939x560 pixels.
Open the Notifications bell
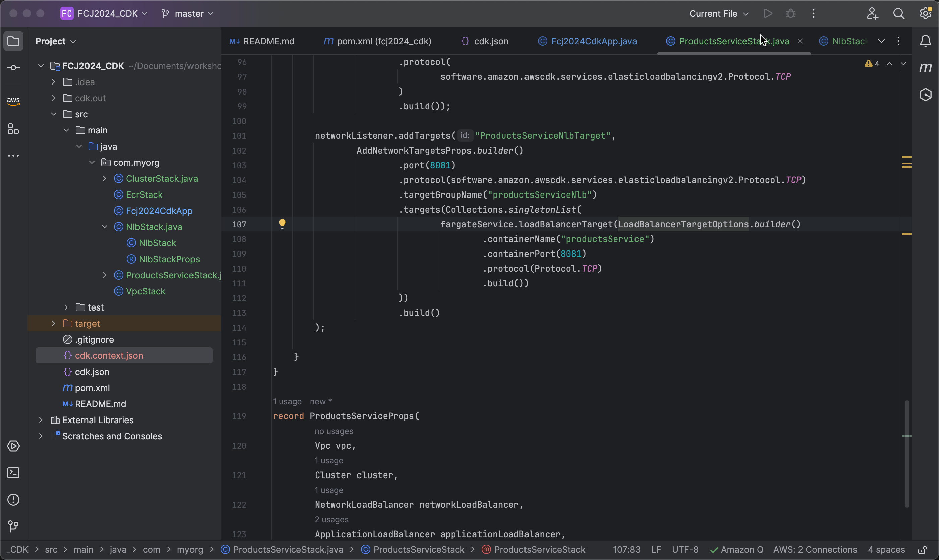tap(925, 41)
